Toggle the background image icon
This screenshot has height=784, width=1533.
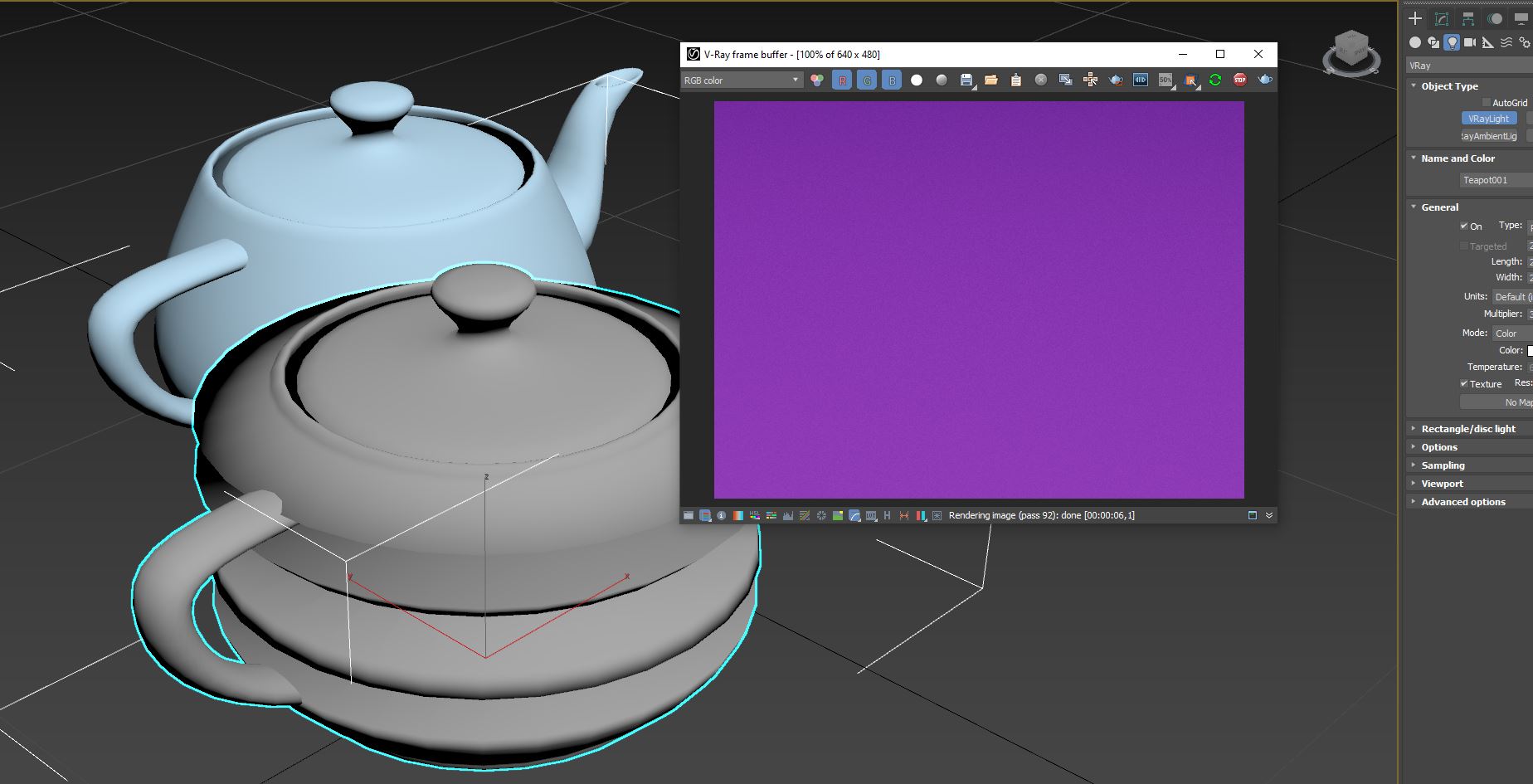coord(837,515)
